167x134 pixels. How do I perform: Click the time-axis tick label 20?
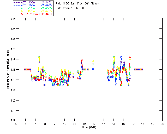[x=162, y=124]
